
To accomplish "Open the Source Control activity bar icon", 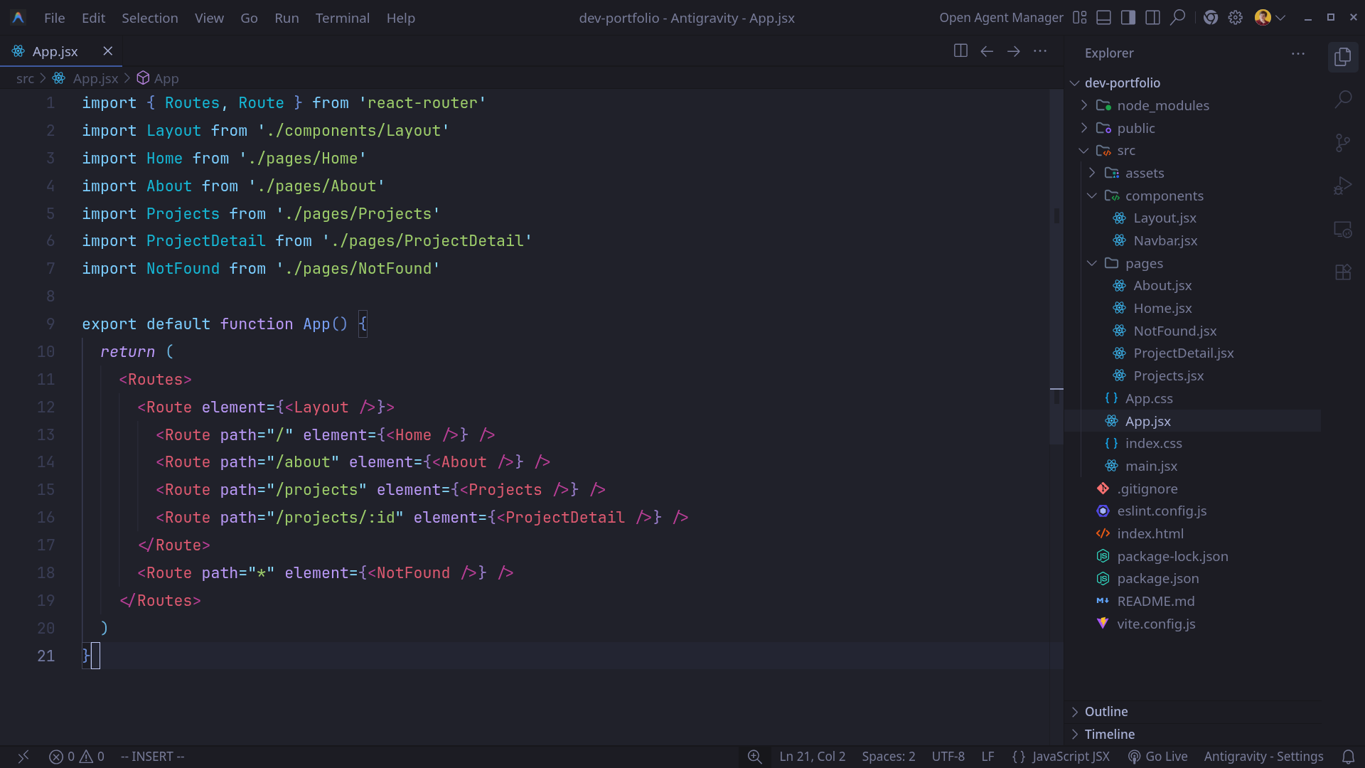I will coord(1342,143).
